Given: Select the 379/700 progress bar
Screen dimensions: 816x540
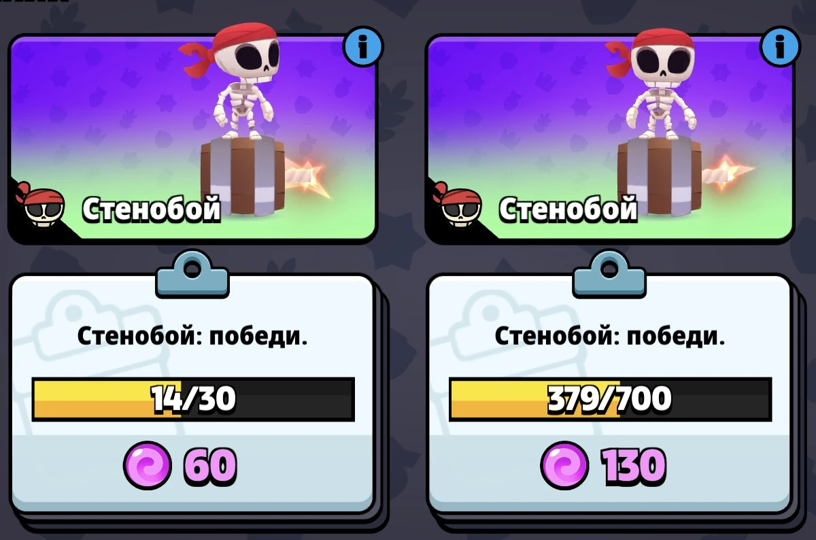Looking at the screenshot, I should 610,400.
